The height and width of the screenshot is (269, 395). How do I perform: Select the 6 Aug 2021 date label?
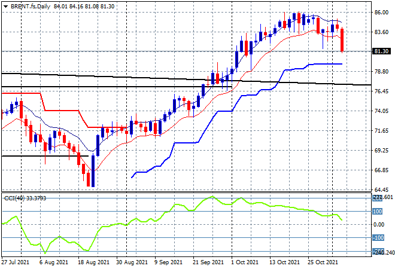click(x=54, y=262)
